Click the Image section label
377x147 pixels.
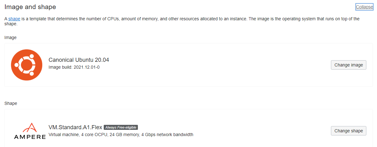point(10,37)
